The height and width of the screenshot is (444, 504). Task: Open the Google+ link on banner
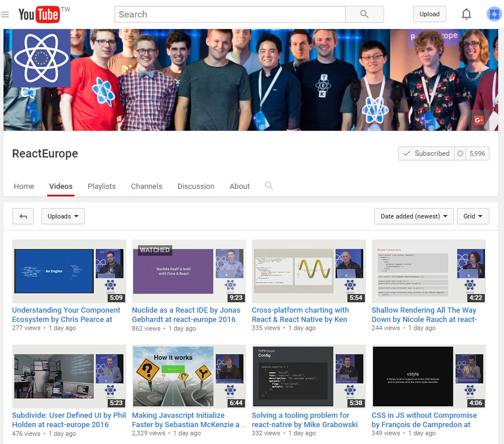point(479,120)
